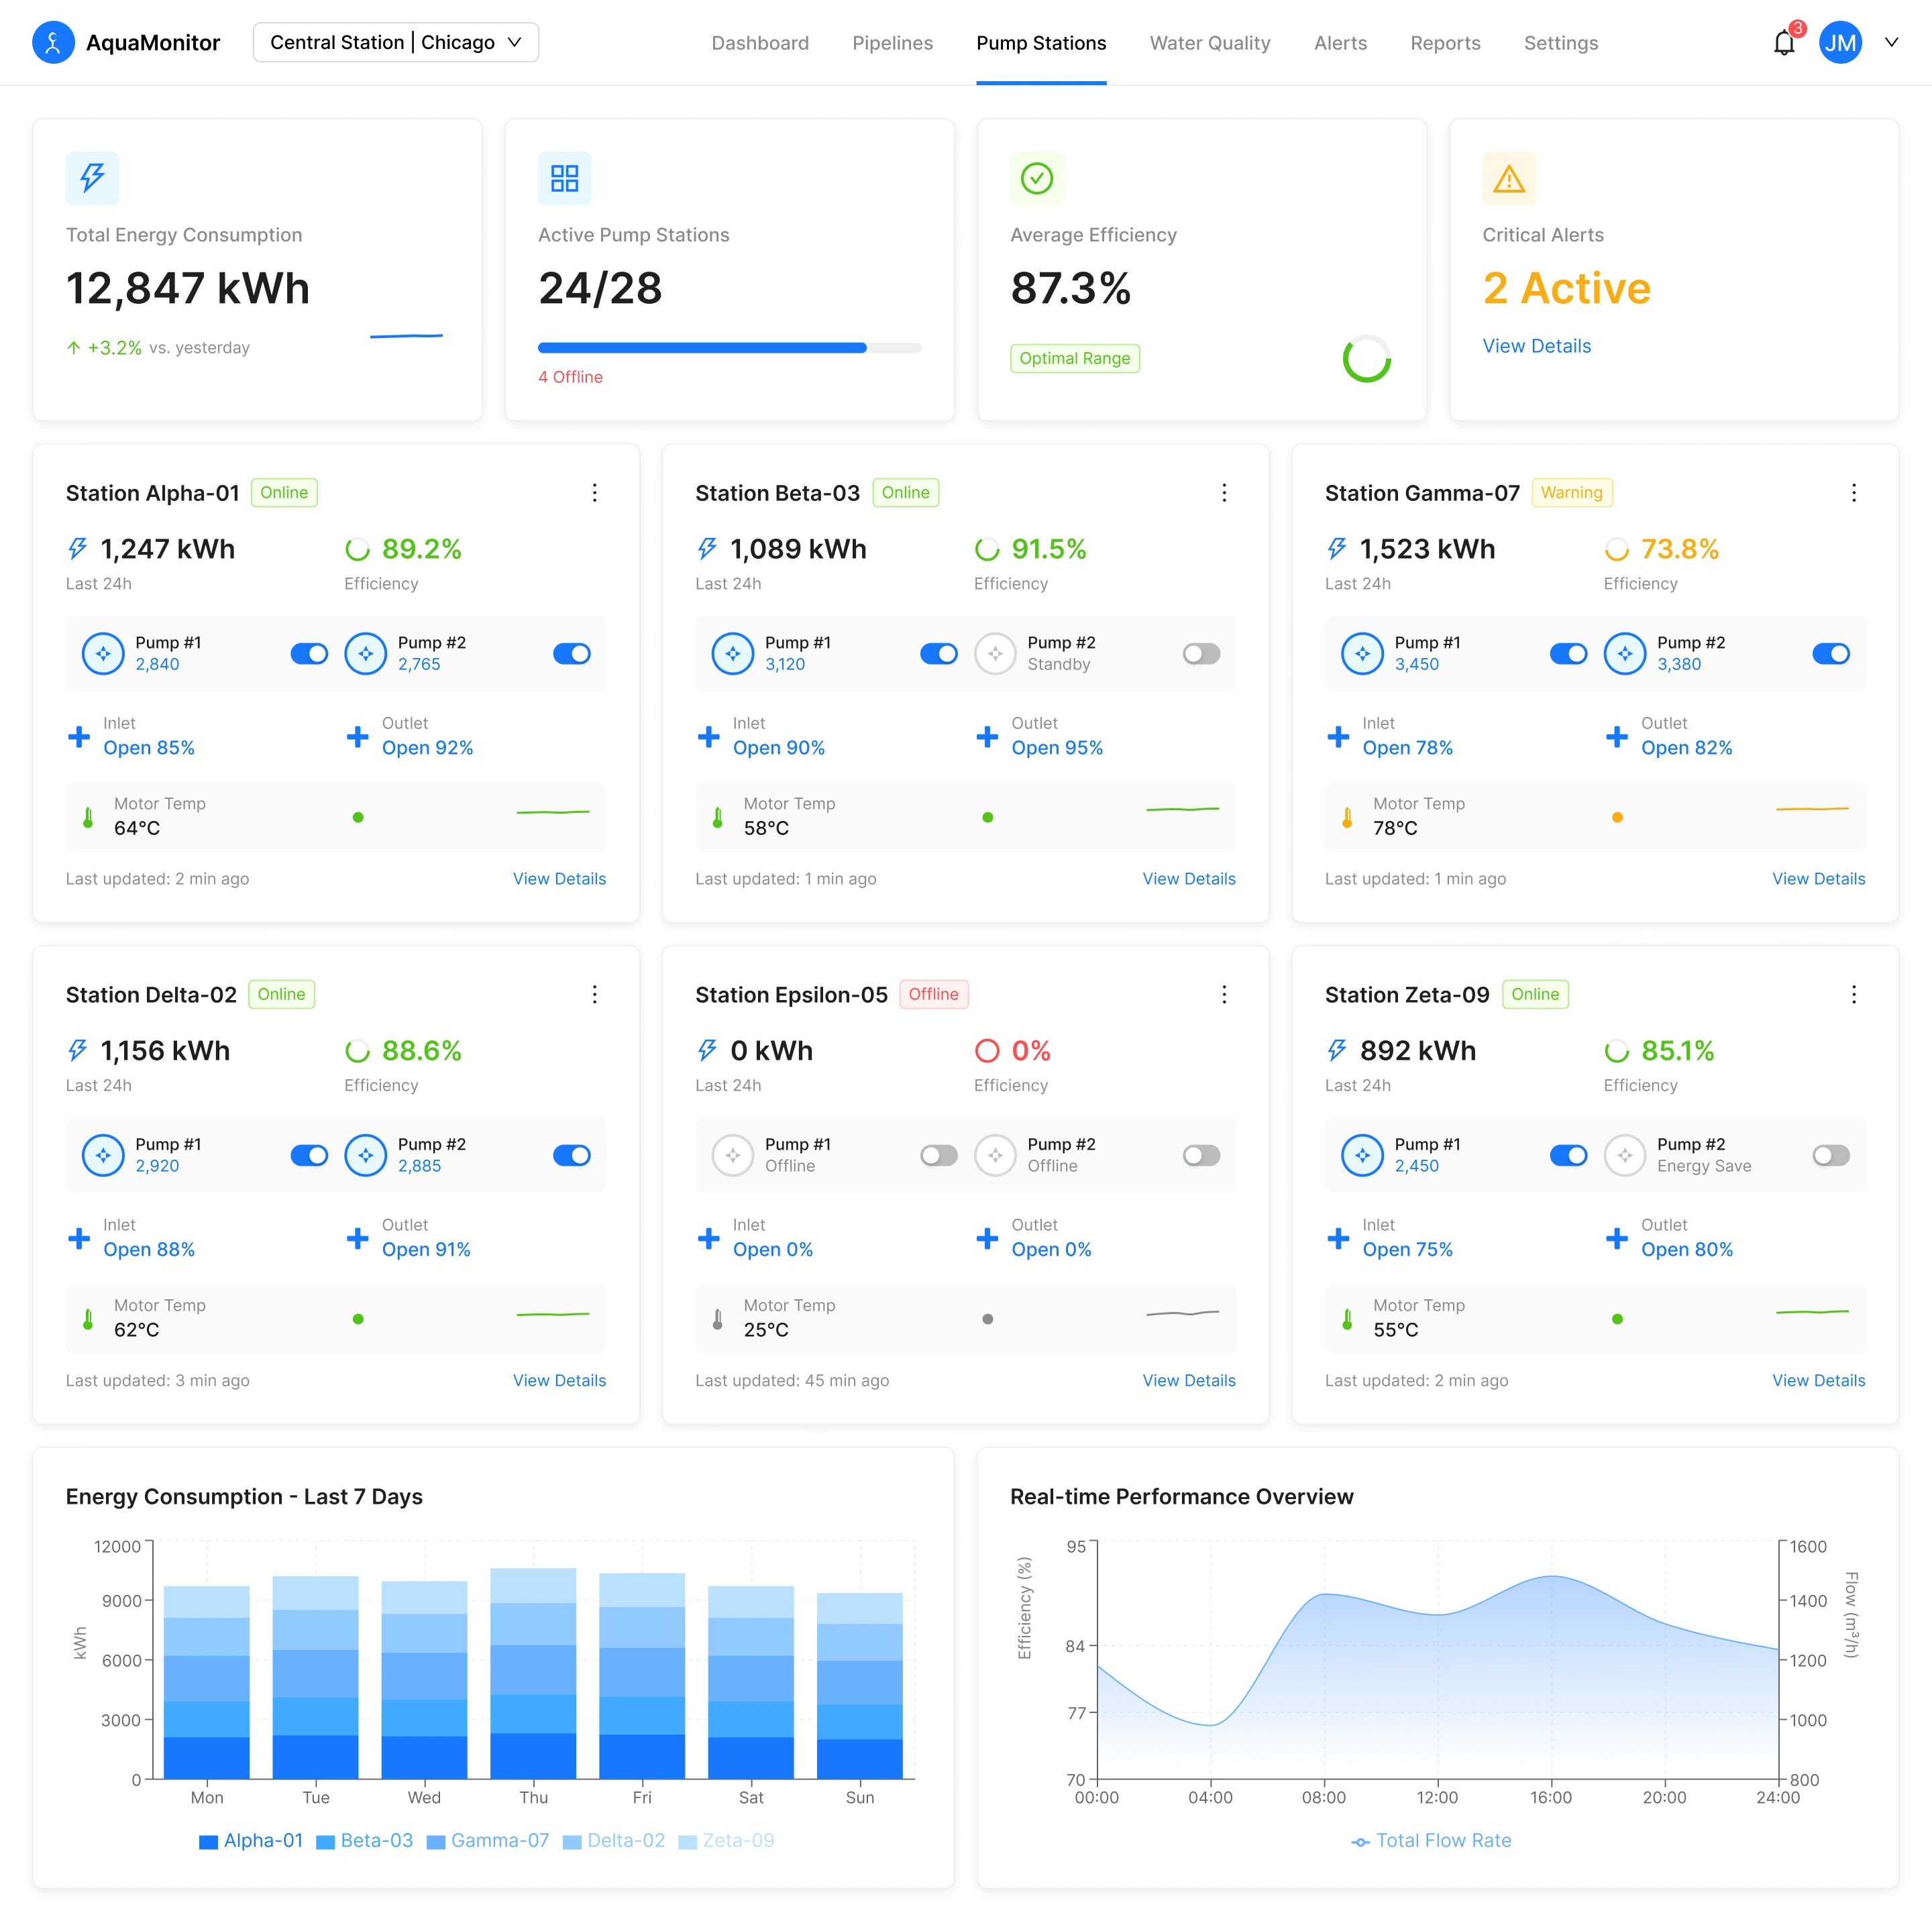Open Station Gamma-07 three-dot menu

tap(1853, 493)
